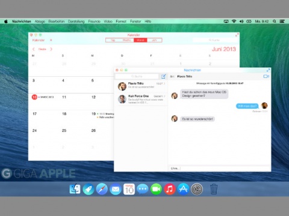
Task: Click the Heute button in calendar
Action: 42,49
